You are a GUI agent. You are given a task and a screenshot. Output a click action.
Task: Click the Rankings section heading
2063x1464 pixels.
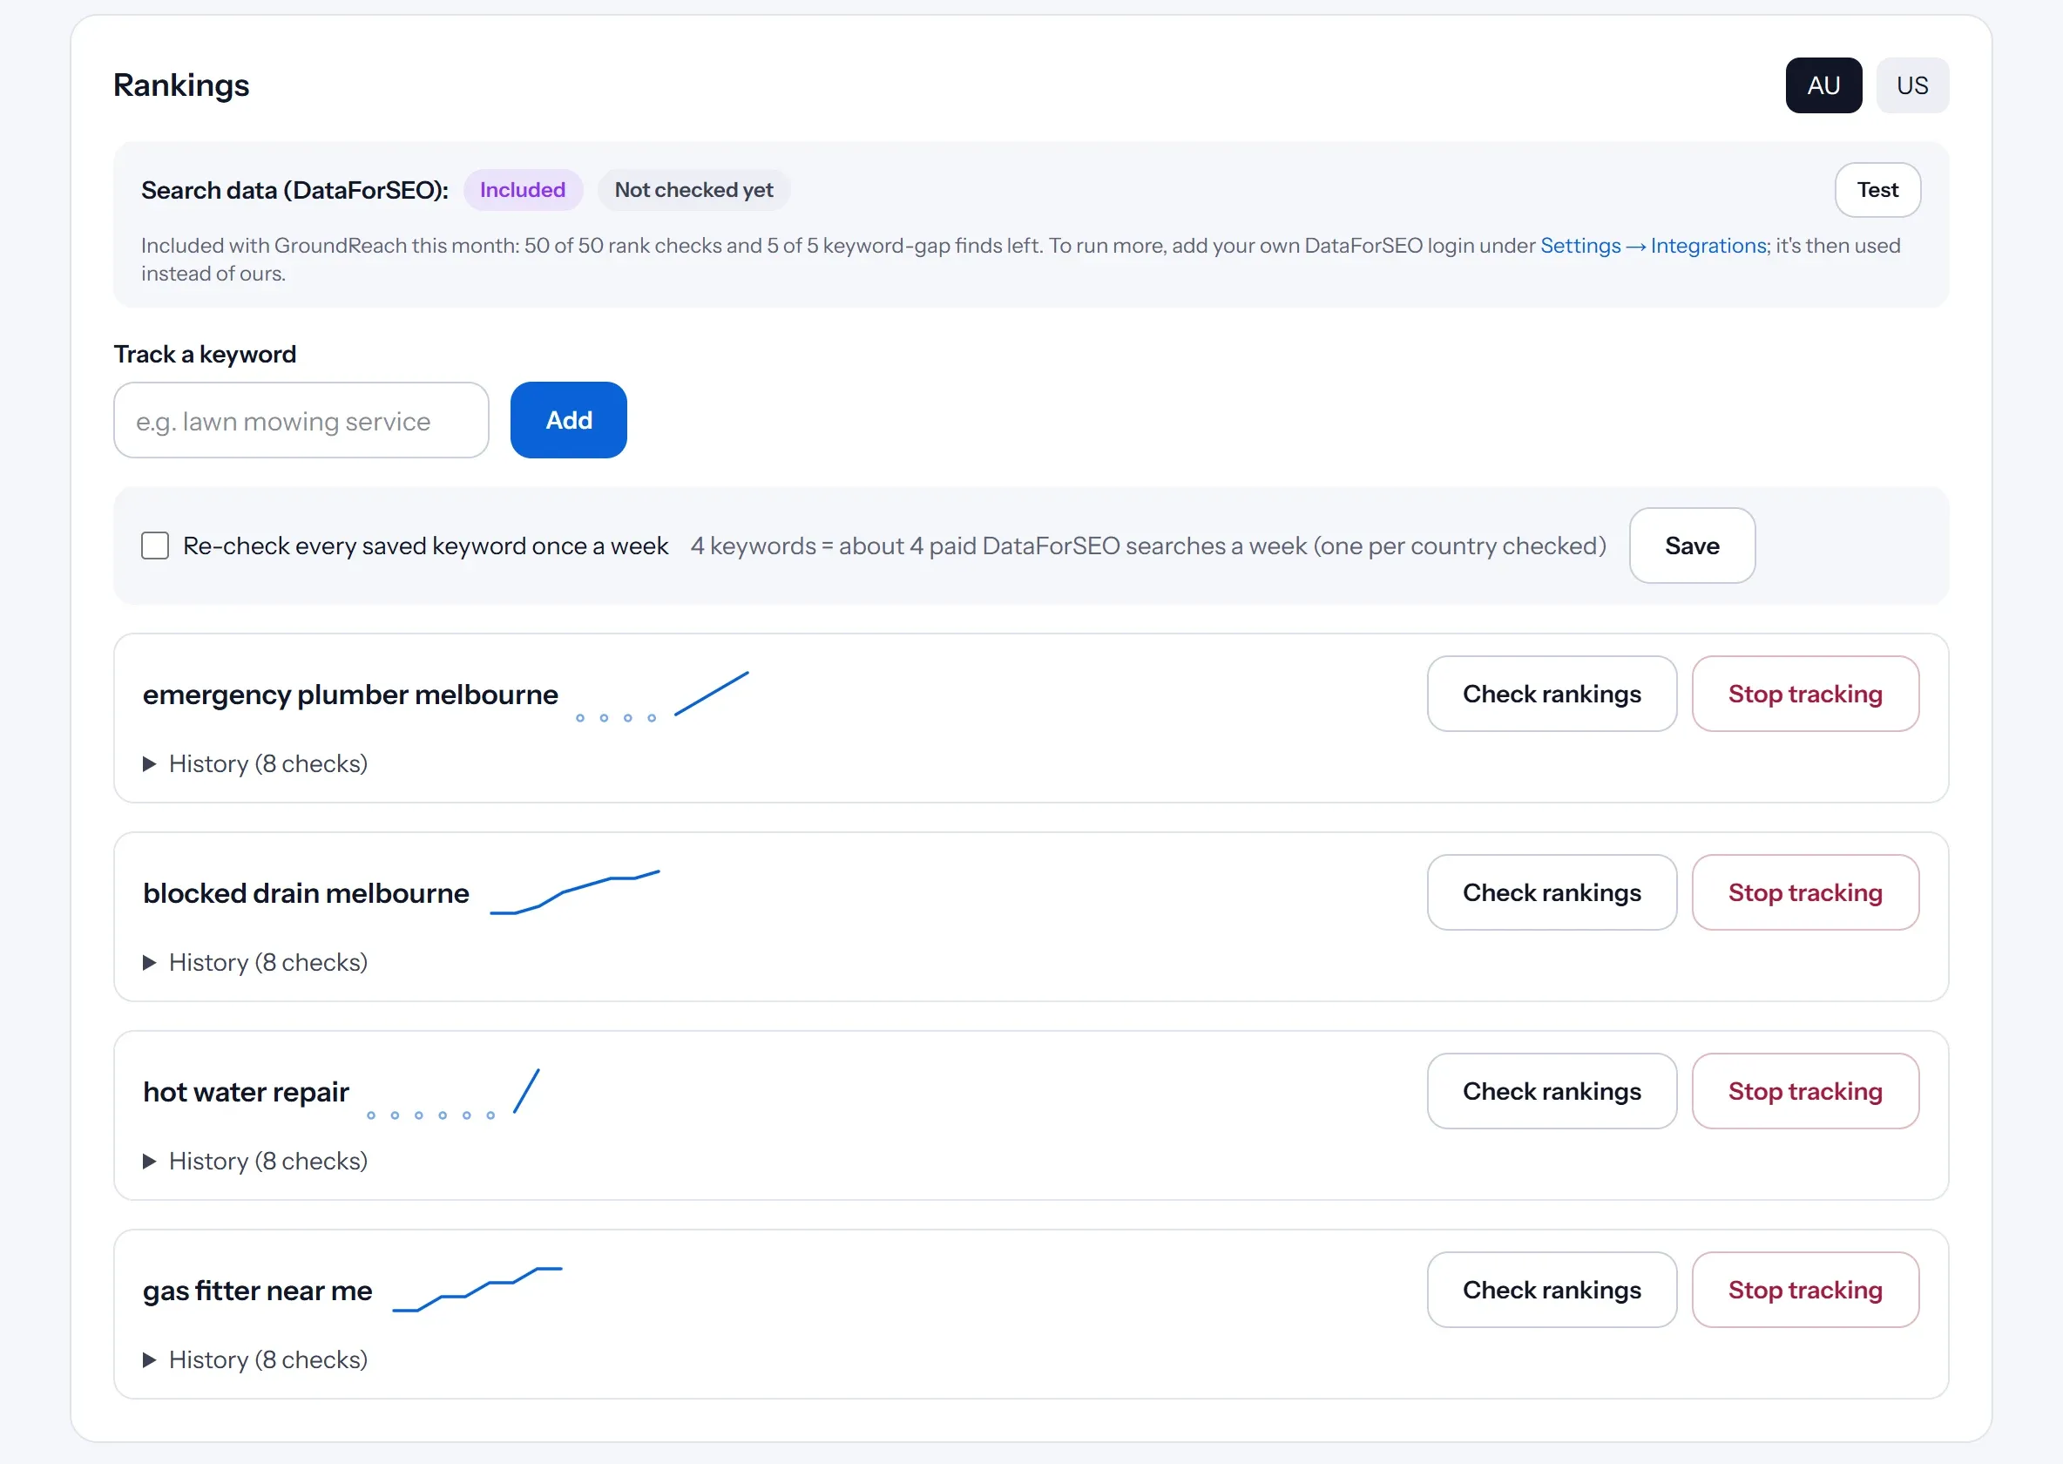tap(181, 85)
